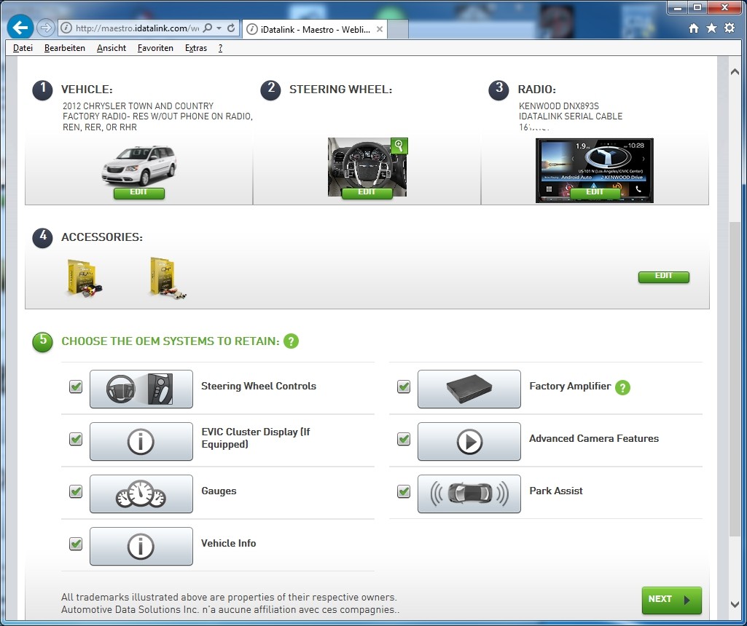Open Favorites star icon

(711, 28)
